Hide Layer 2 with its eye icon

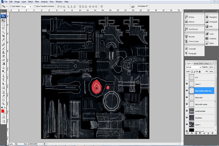(187, 84)
